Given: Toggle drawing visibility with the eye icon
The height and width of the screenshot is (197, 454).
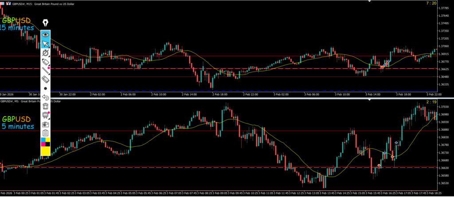Looking at the screenshot, I should (x=45, y=34).
